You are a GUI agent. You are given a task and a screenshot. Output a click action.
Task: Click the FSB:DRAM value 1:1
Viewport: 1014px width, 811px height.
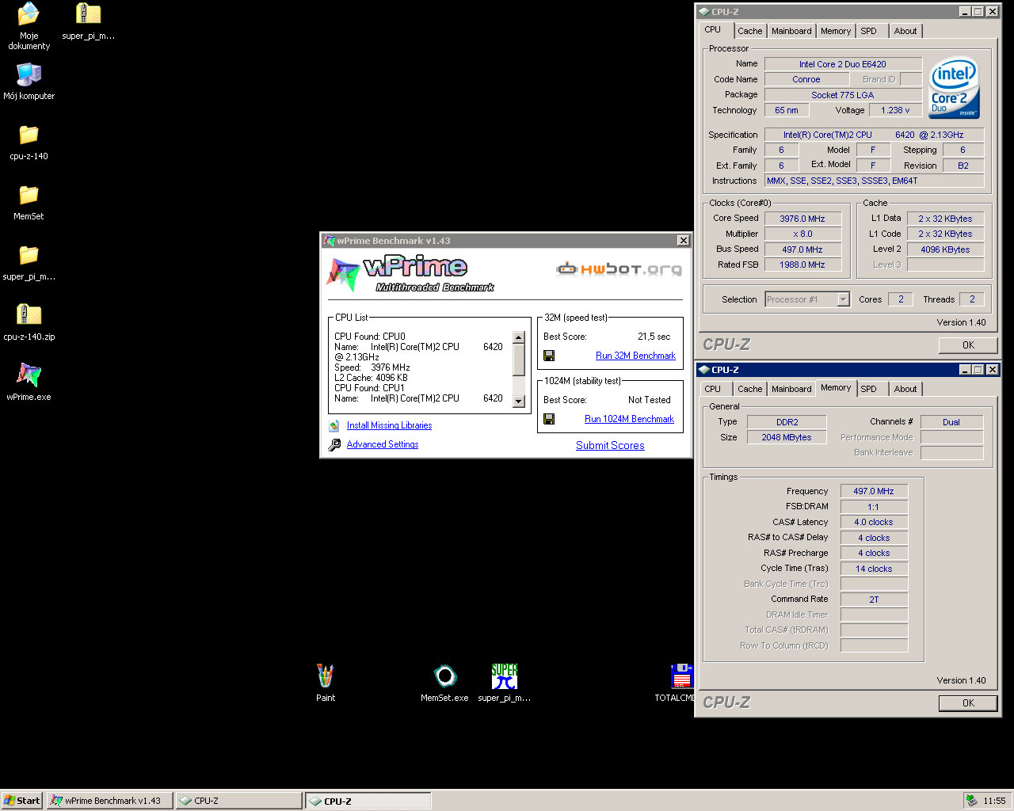[874, 507]
